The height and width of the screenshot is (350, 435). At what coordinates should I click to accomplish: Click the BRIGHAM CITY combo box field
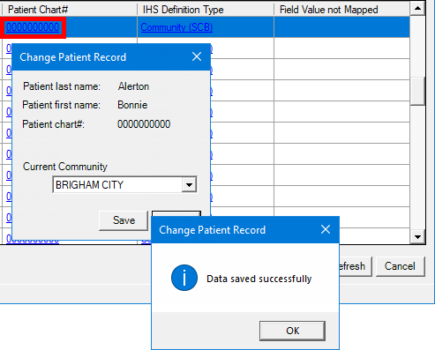pyautogui.click(x=124, y=184)
